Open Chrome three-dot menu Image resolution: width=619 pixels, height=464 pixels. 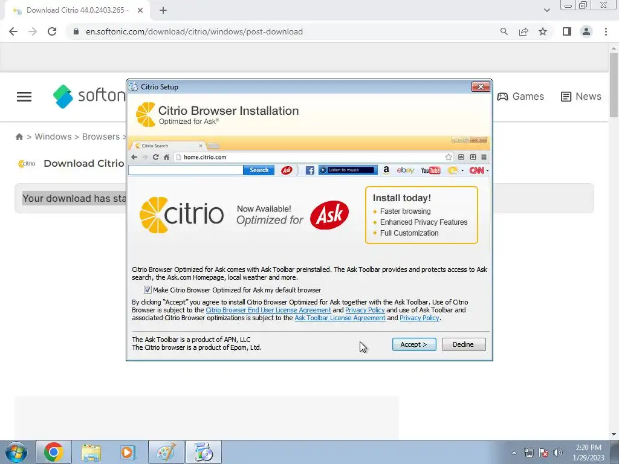pyautogui.click(x=606, y=31)
